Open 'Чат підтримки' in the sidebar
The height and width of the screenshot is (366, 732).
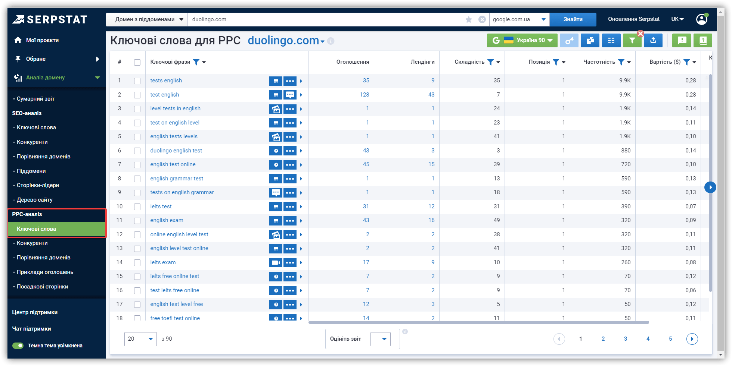click(31, 329)
